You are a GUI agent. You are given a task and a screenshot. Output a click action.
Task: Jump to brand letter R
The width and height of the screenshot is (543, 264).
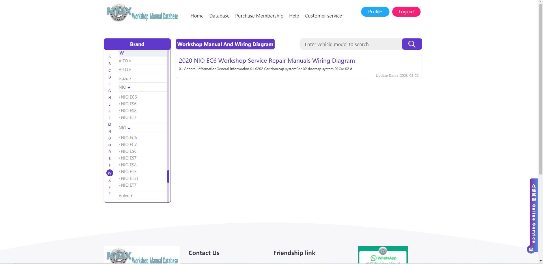(110, 152)
